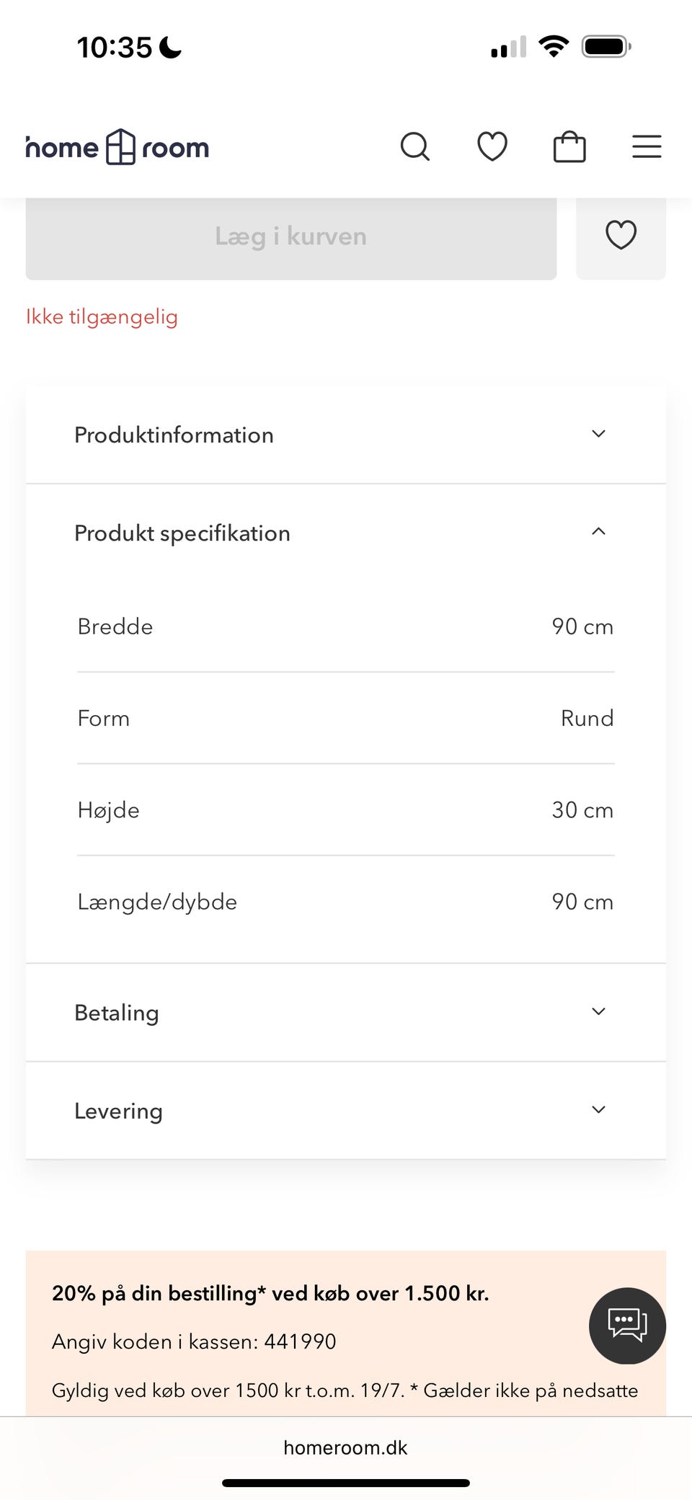This screenshot has width=692, height=1500.
Task: Expand the Produktinformation section
Action: tap(346, 435)
